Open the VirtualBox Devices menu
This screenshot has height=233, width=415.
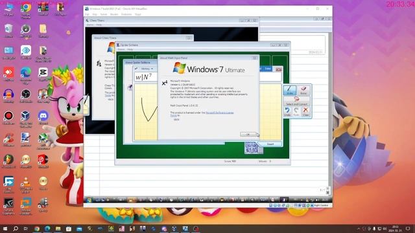tap(126, 14)
